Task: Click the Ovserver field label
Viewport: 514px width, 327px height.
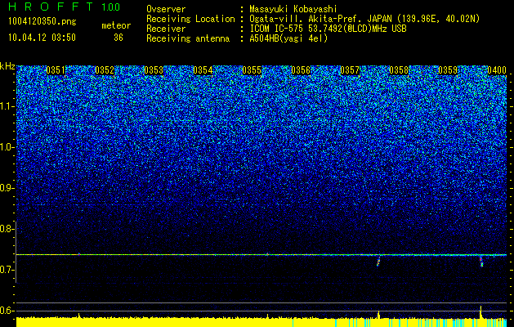Action: click(x=166, y=9)
